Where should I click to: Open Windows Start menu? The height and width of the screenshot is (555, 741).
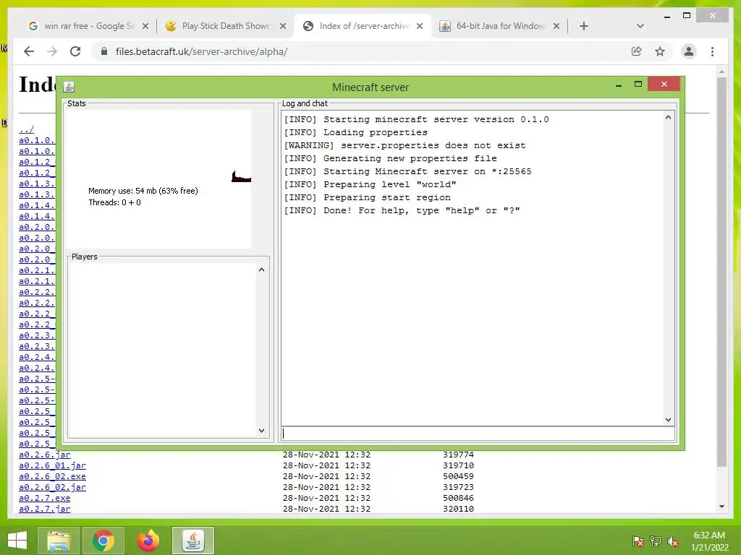(x=17, y=541)
